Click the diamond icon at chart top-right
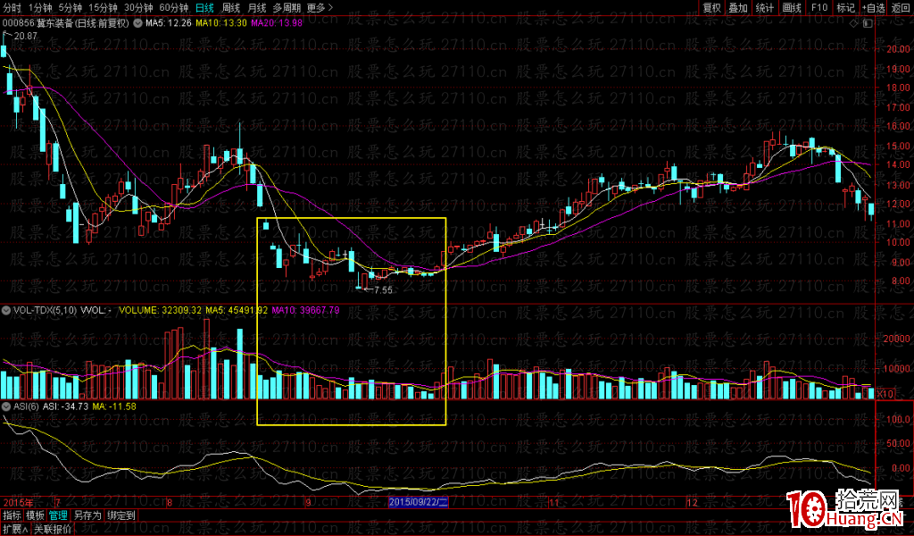914x536 pixels. pyautogui.click(x=854, y=23)
